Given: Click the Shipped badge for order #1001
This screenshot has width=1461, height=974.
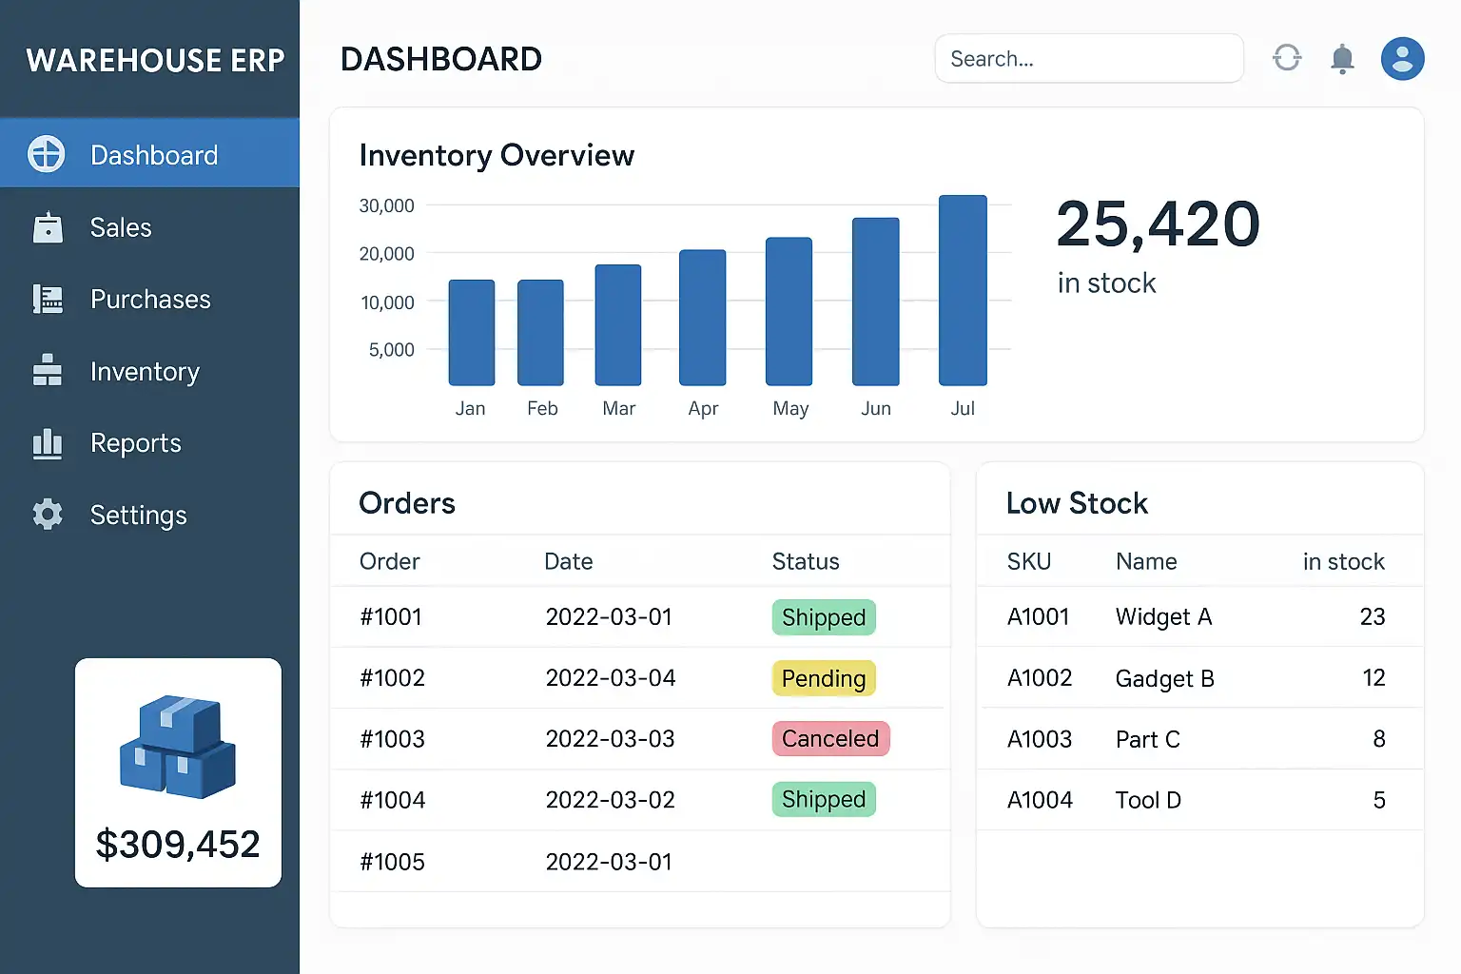Looking at the screenshot, I should [x=823, y=617].
